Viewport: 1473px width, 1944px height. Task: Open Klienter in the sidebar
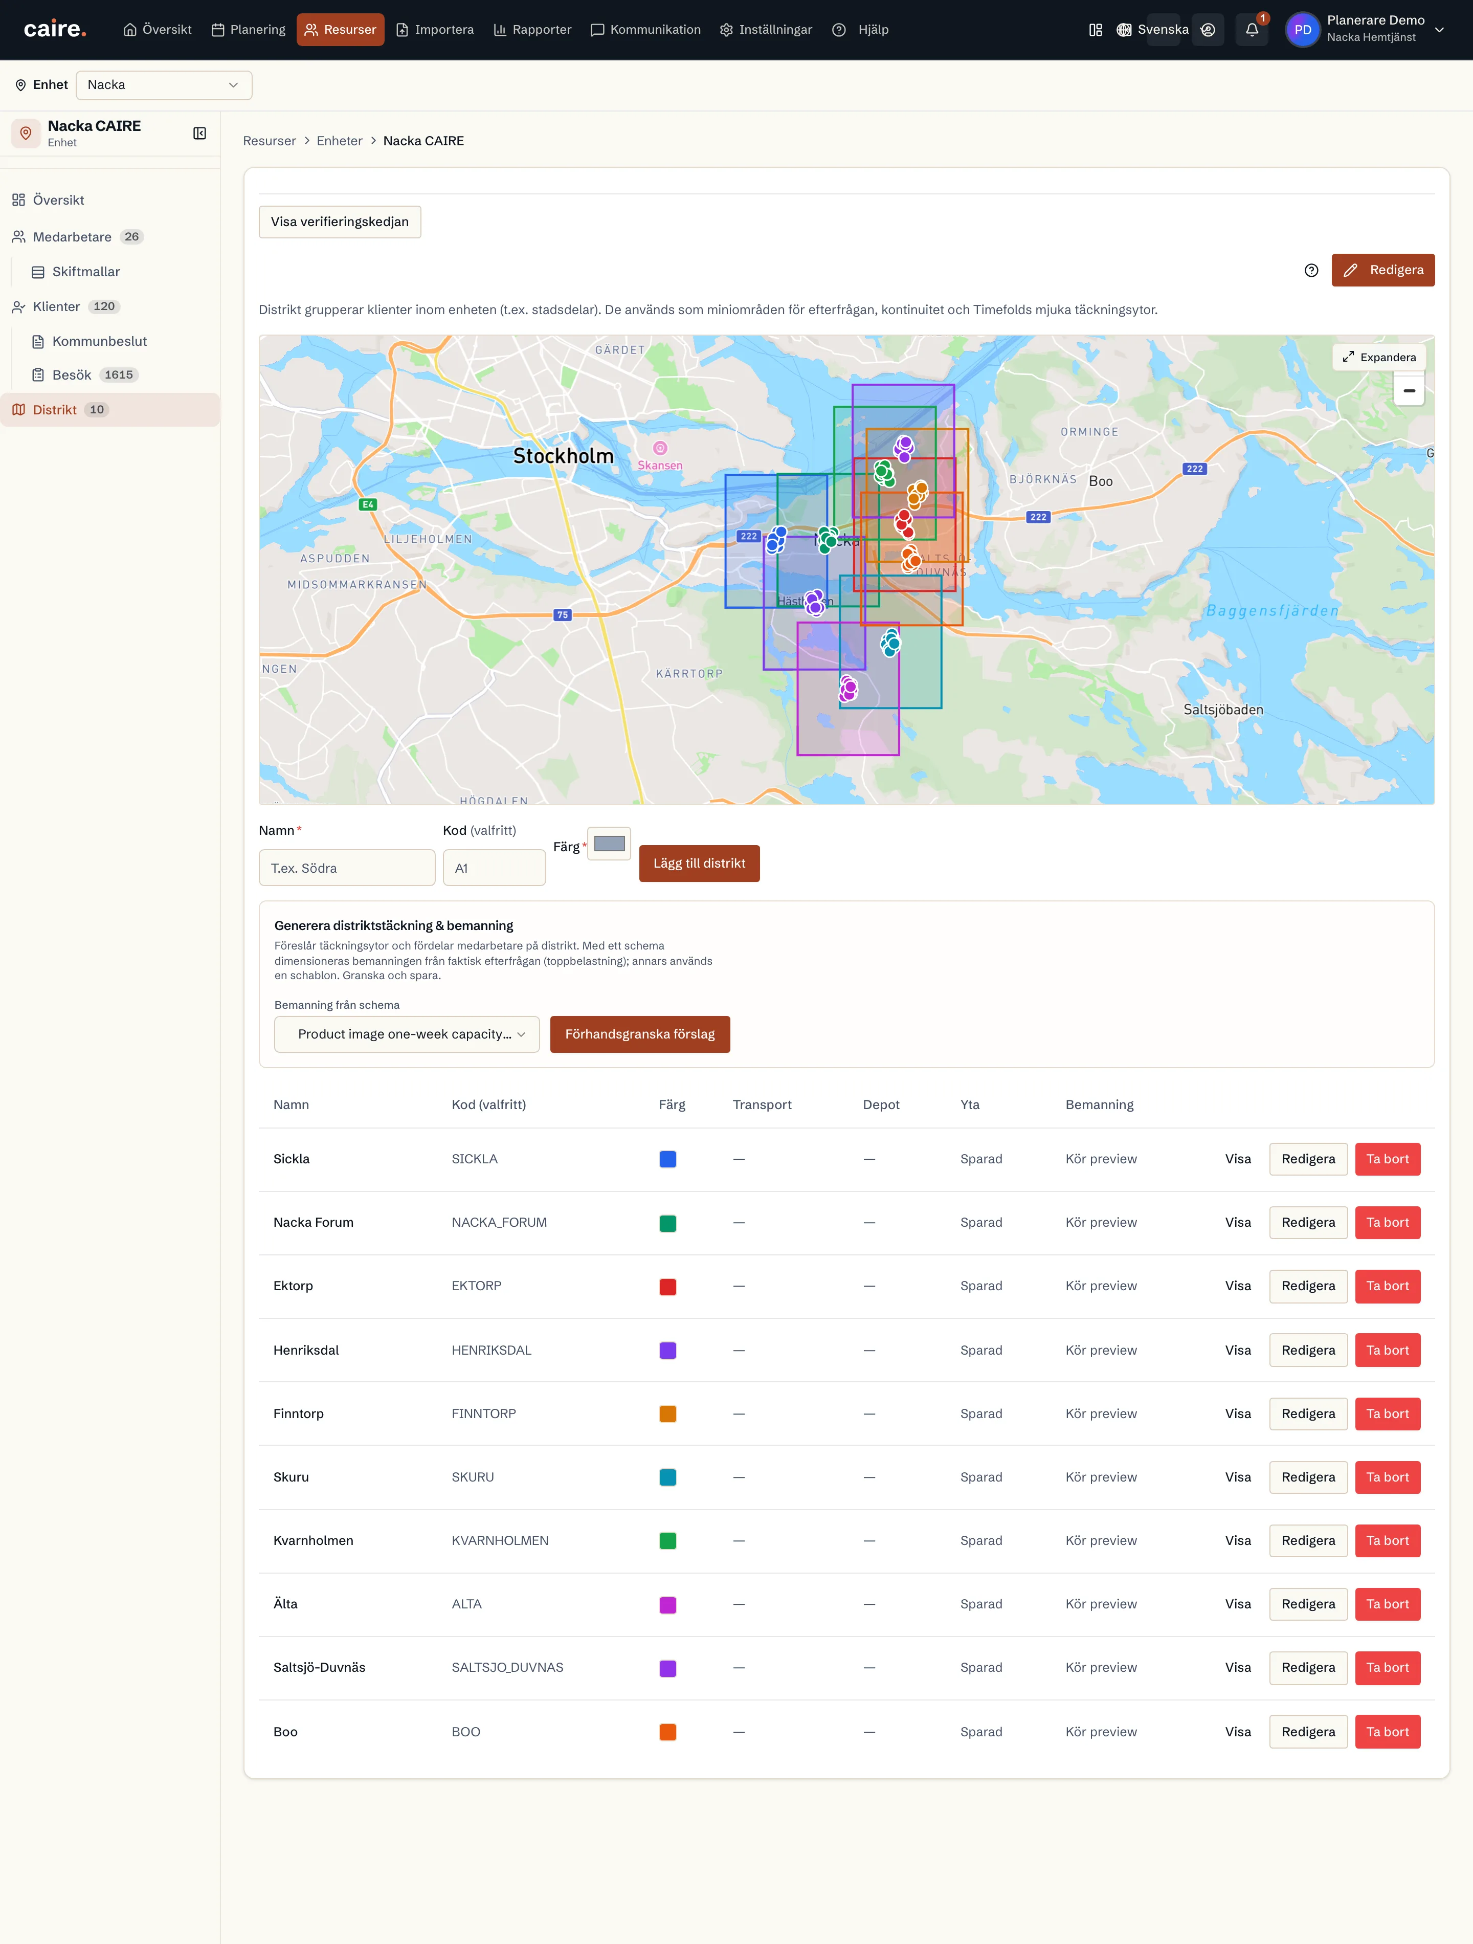110,307
